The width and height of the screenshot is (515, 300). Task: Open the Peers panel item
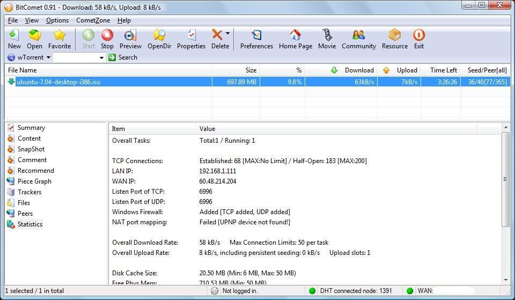click(20, 213)
